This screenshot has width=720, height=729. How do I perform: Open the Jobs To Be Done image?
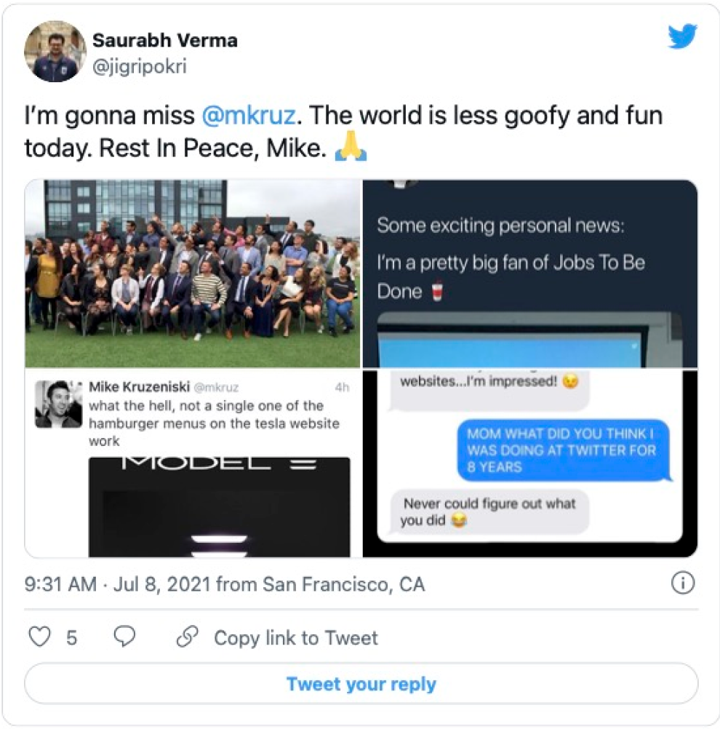click(530, 274)
